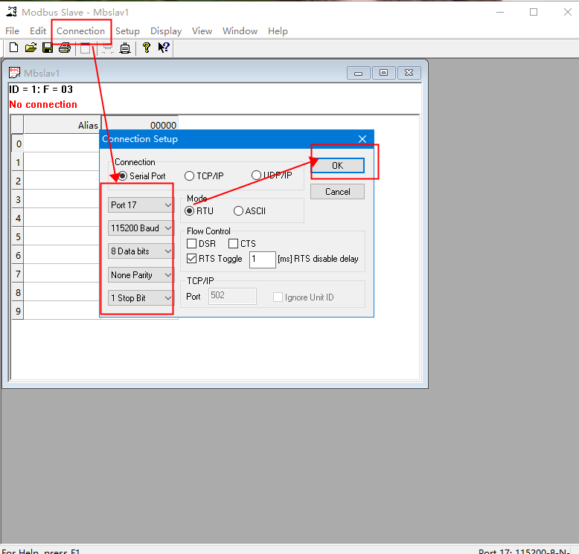This screenshot has width=579, height=554.
Task: Expand the 115200 Baud dropdown
Action: [141, 228]
